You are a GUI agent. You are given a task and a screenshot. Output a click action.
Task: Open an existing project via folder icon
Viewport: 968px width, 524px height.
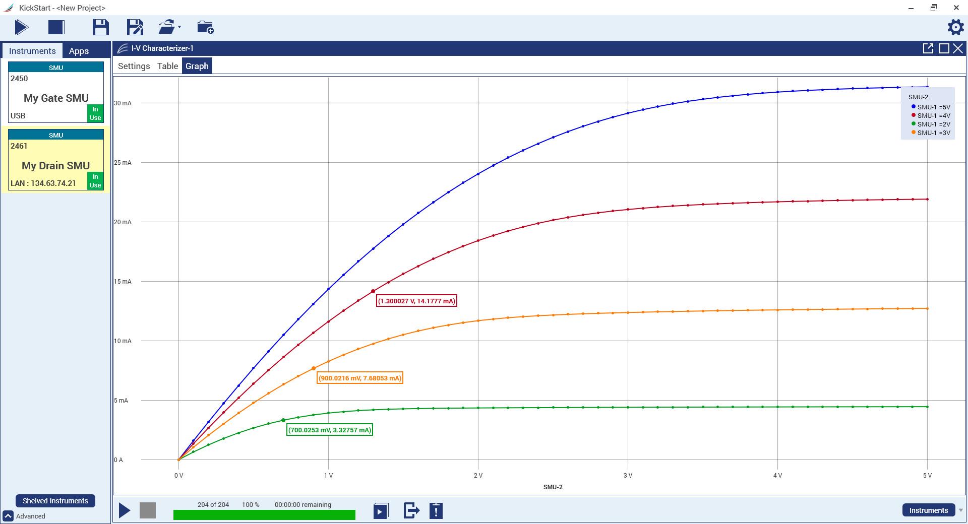pyautogui.click(x=166, y=28)
